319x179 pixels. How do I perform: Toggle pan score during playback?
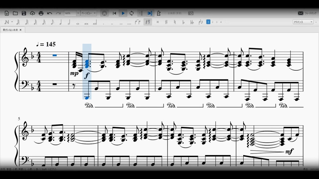pos(150,13)
